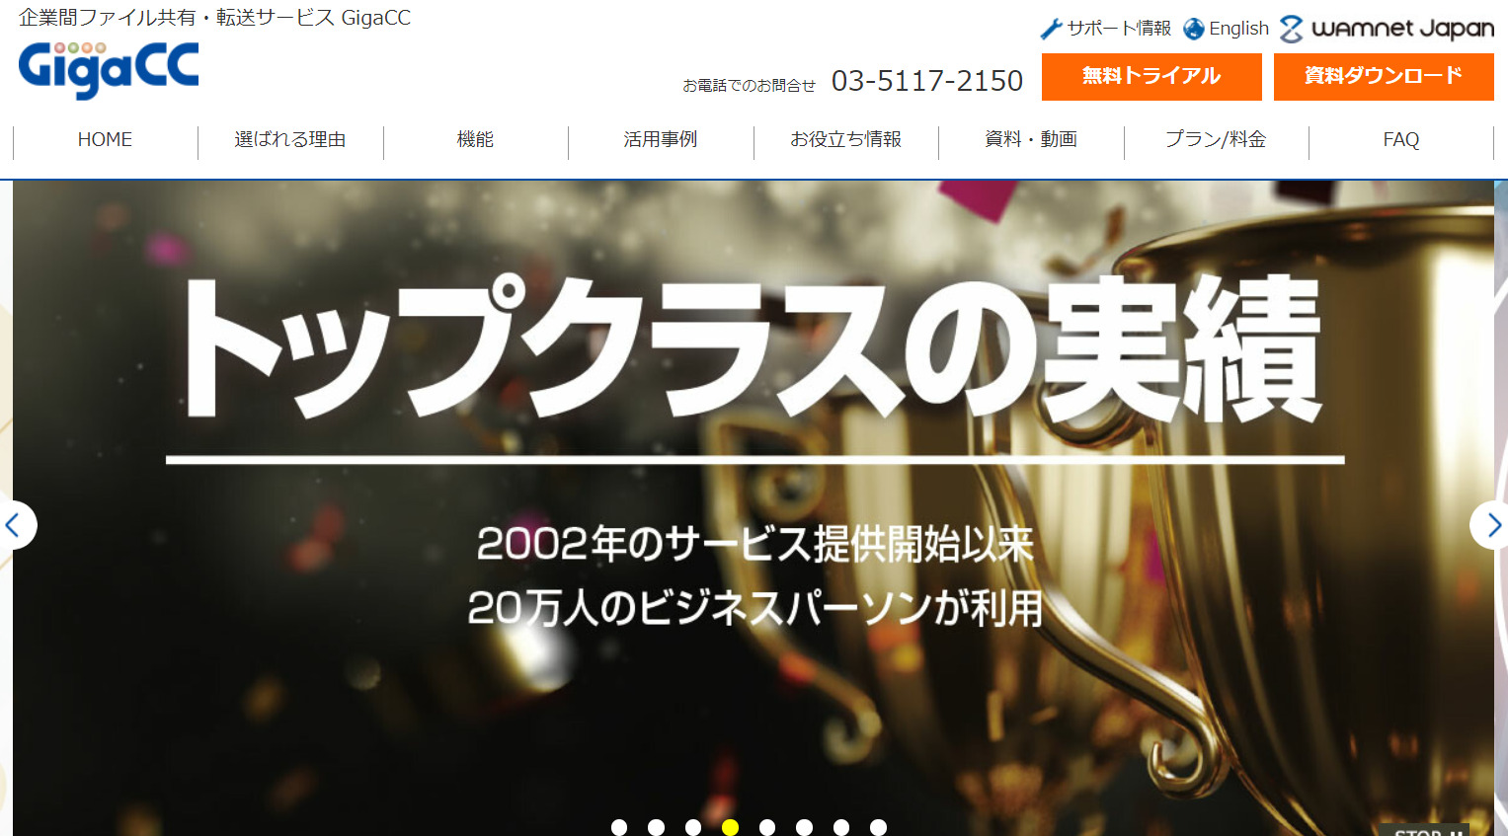Go to the previous carousel slide
This screenshot has width=1508, height=836.
(x=15, y=525)
